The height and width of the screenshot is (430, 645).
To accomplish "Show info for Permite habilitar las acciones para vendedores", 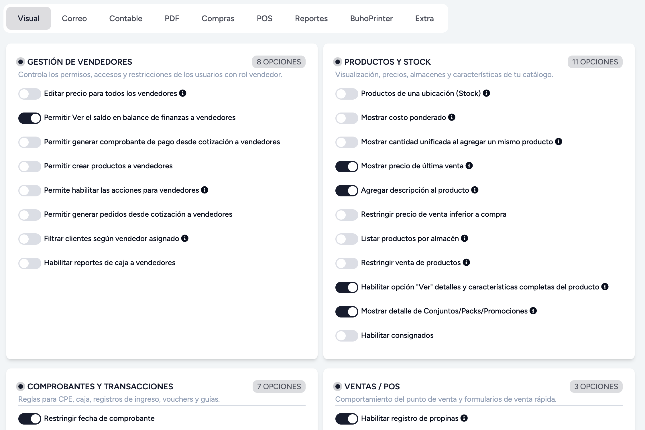I will point(204,190).
